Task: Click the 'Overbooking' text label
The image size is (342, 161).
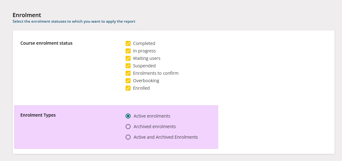Action: [146, 81]
